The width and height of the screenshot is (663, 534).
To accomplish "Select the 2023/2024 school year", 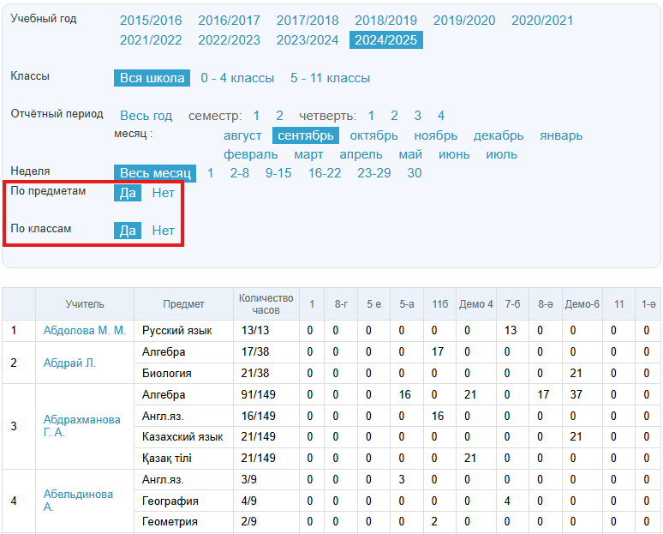I will 307,39.
